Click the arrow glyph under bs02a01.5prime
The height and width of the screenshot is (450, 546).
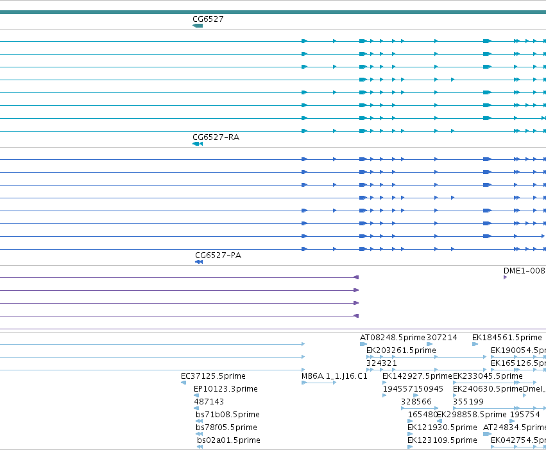[x=200, y=447]
